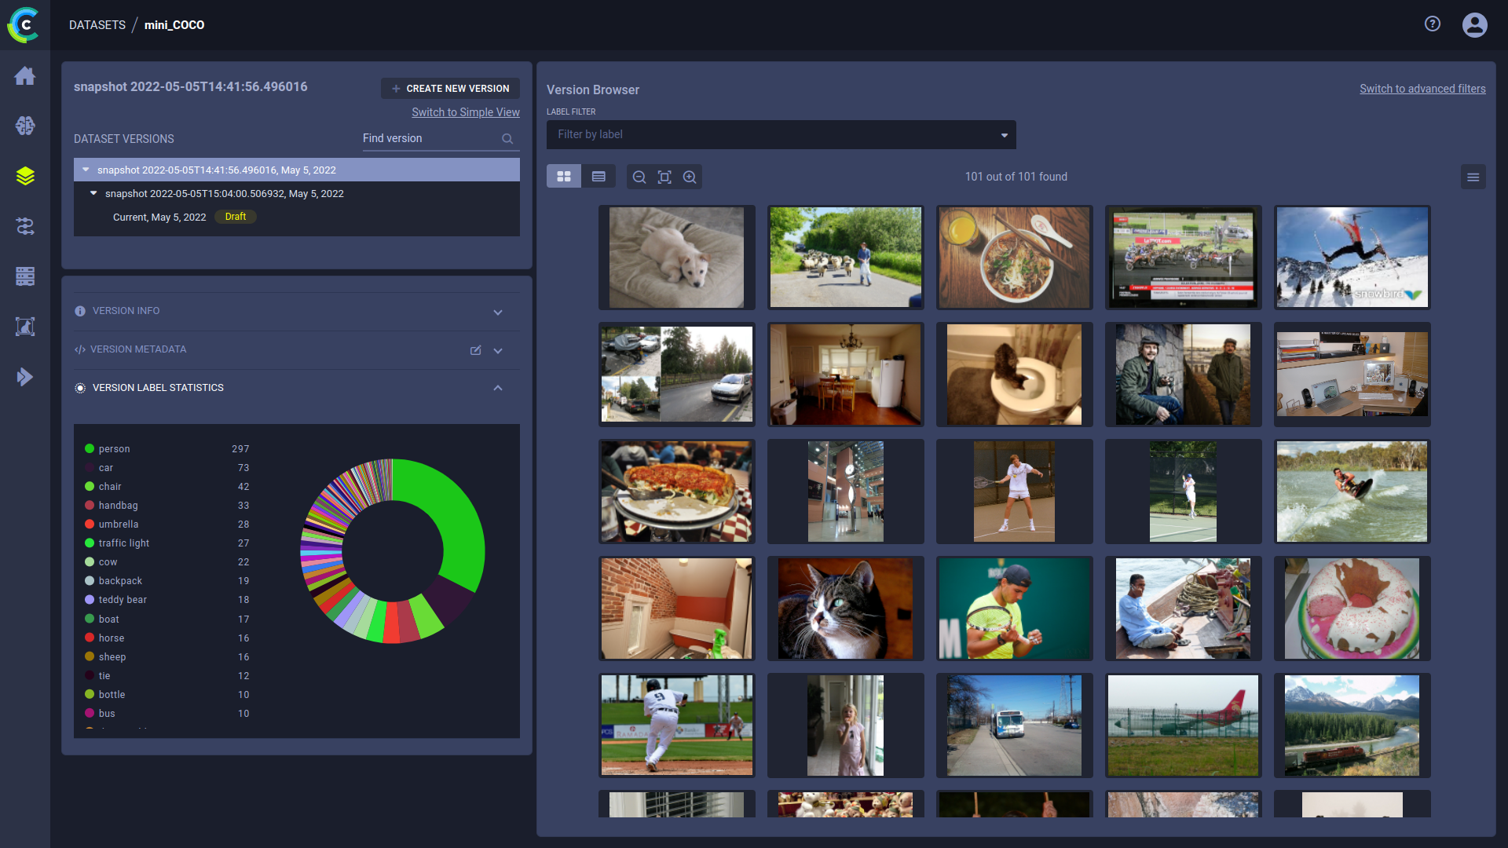The height and width of the screenshot is (848, 1508).
Task: Open the Annotations sidebar icon
Action: click(25, 327)
